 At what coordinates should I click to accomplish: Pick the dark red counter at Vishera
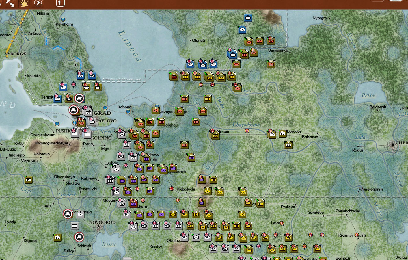pos(133,204)
